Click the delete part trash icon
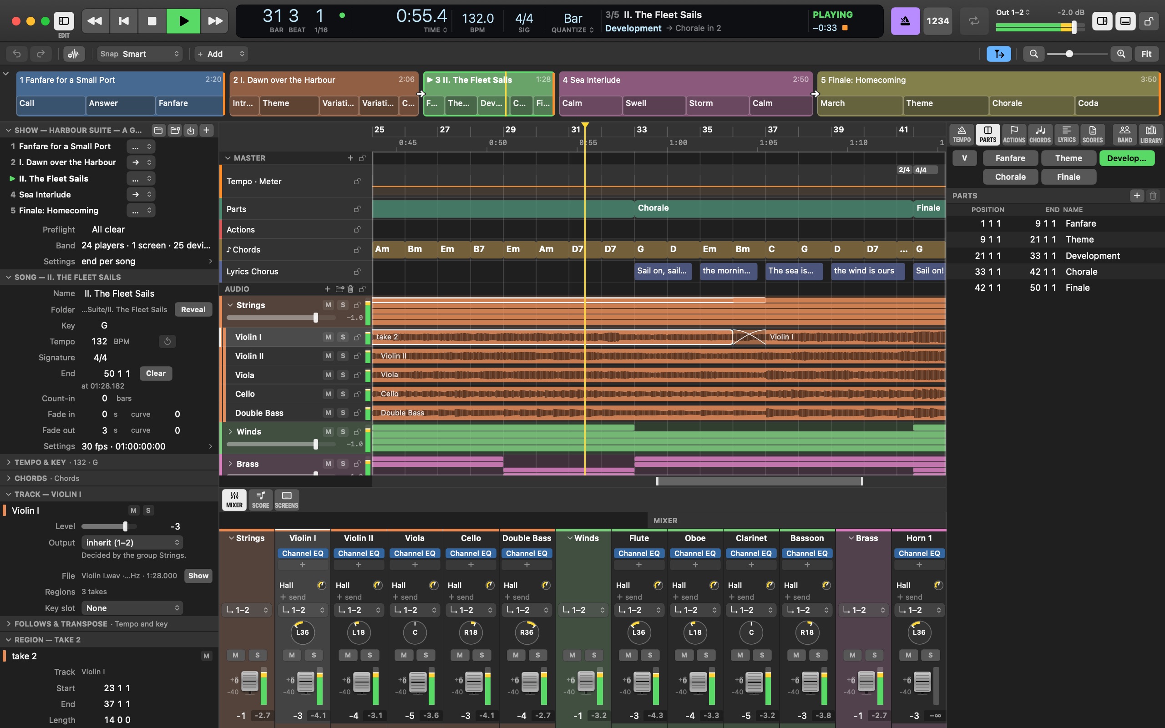This screenshot has height=728, width=1165. pos(1153,196)
